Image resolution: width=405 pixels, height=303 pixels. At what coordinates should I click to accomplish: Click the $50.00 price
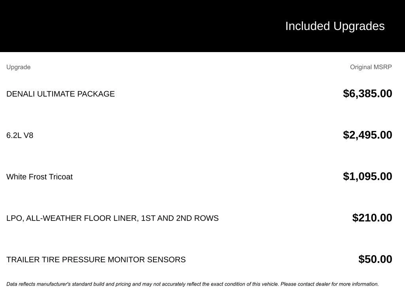(x=375, y=259)
